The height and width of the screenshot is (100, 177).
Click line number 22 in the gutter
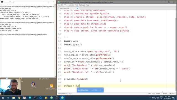(x=59, y=76)
